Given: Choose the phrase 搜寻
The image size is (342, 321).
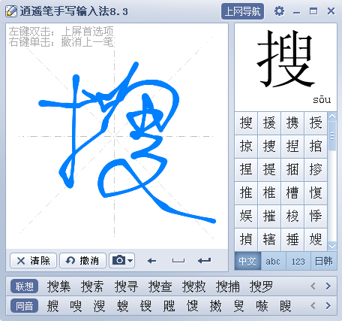Looking at the screenshot, I should click(126, 286).
